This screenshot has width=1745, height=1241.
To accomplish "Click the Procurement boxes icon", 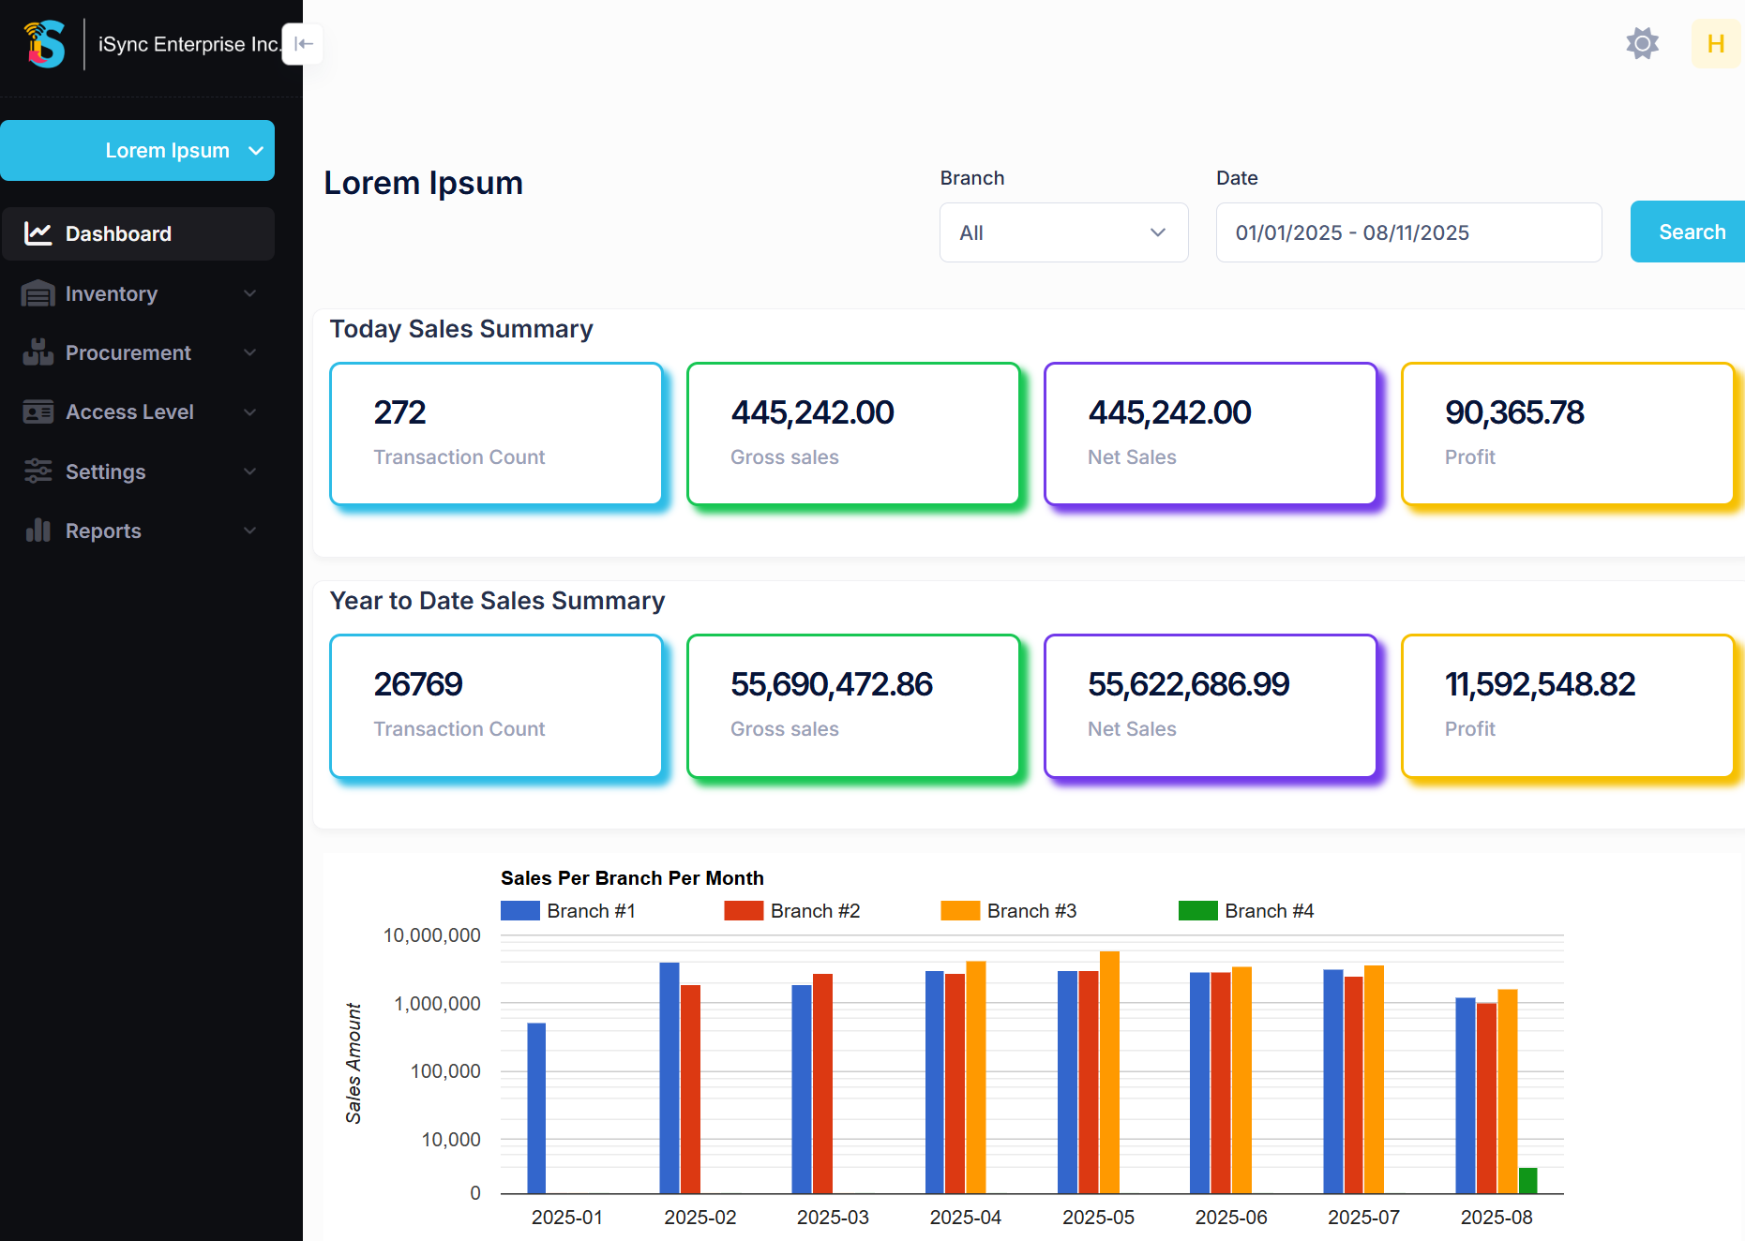I will pos(38,353).
